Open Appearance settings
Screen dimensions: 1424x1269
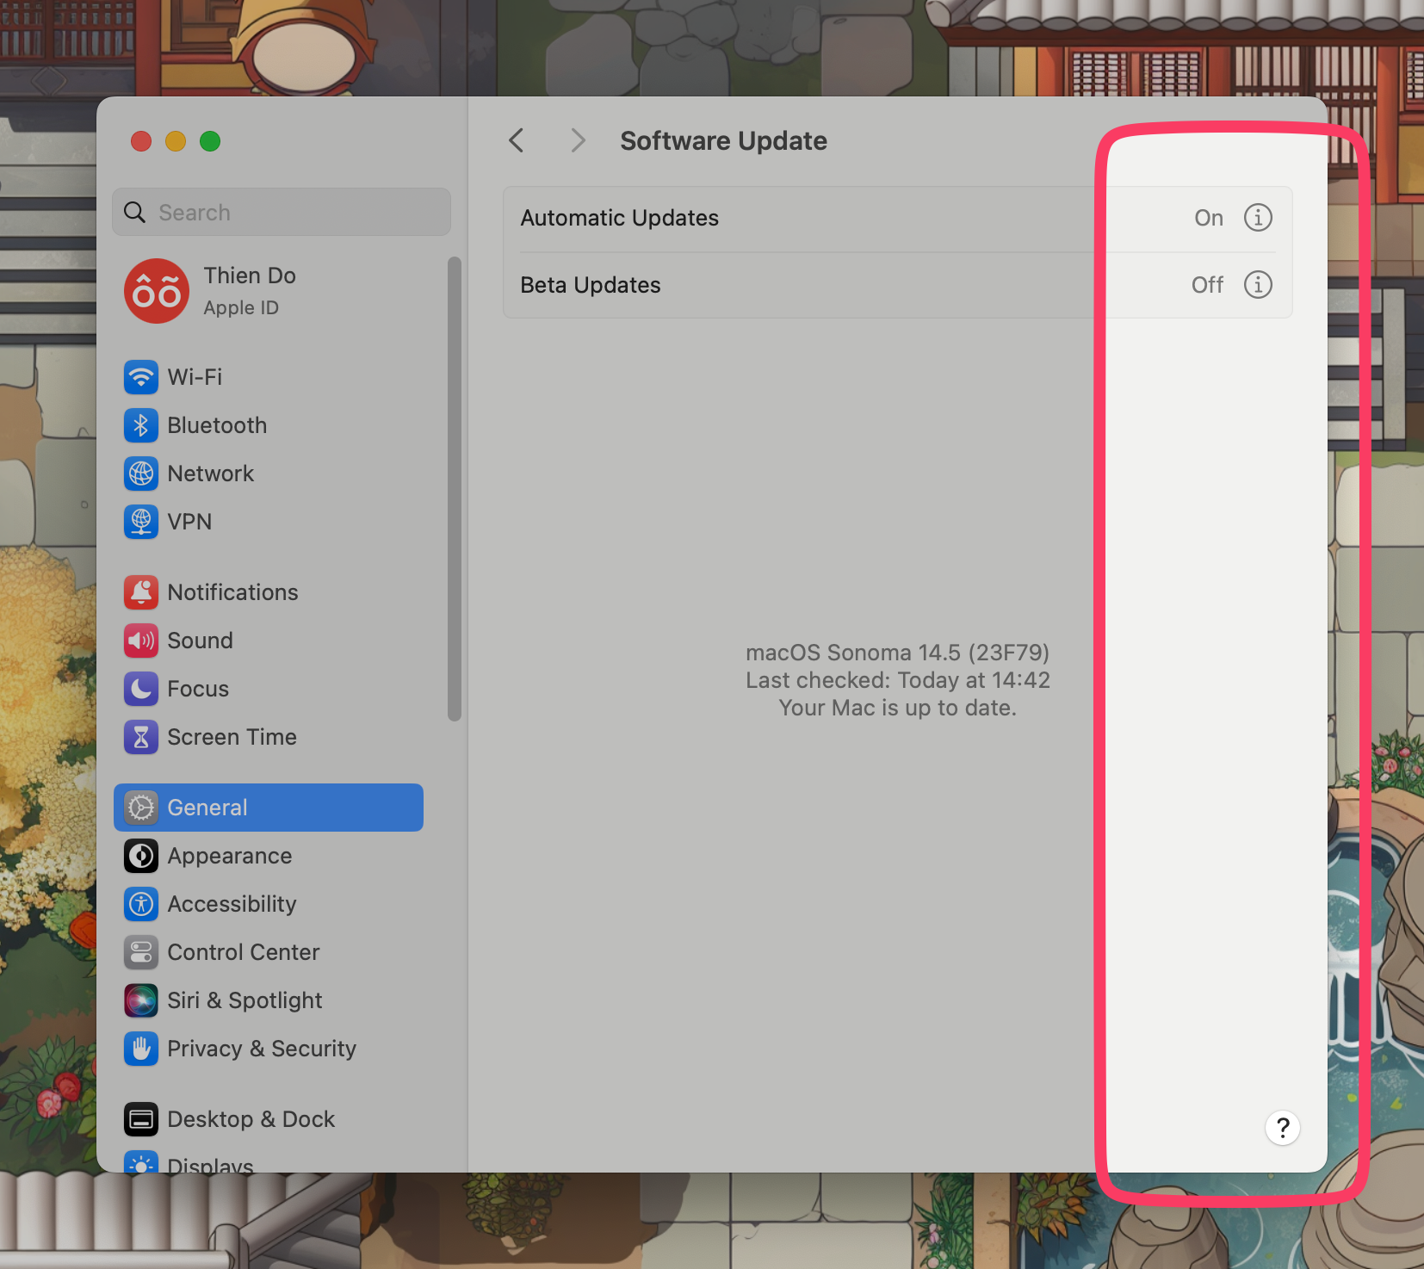pyautogui.click(x=269, y=856)
